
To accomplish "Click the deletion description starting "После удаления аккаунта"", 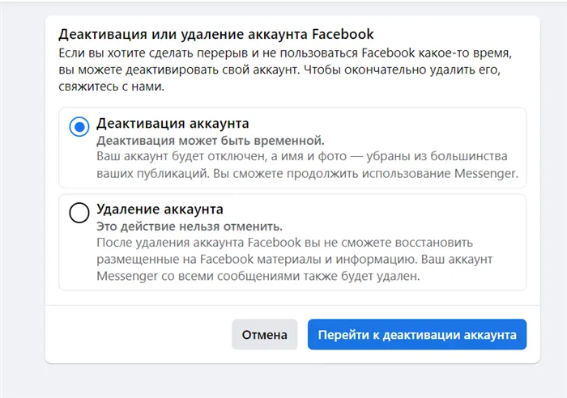I will pyautogui.click(x=294, y=259).
